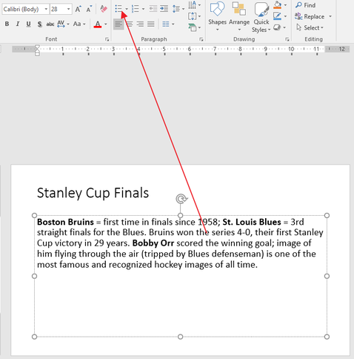Open the font size 28 dropdown
This screenshot has height=359, width=354.
tap(68, 10)
